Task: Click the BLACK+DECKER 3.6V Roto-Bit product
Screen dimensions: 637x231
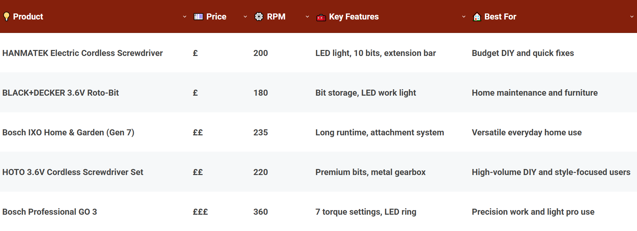Action: 60,93
